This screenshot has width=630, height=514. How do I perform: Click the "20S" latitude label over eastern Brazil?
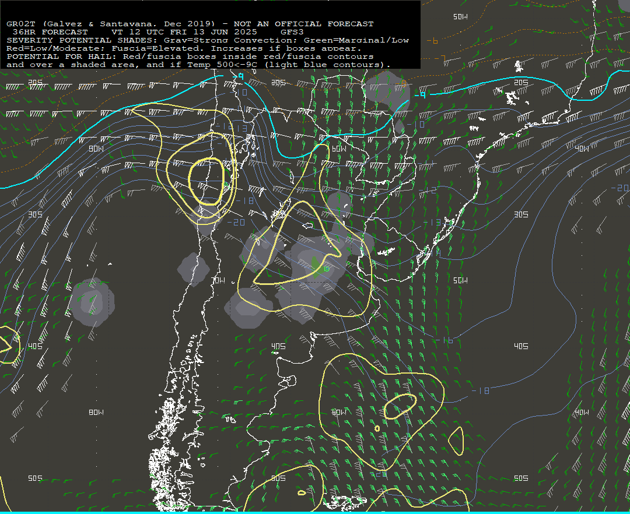521,83
